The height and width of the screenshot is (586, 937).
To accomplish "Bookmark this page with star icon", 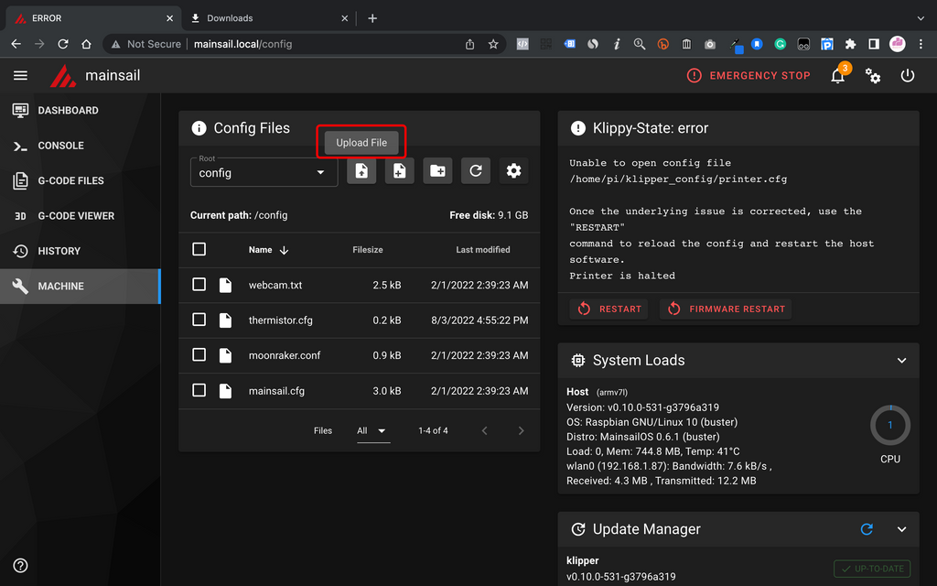I will click(493, 44).
